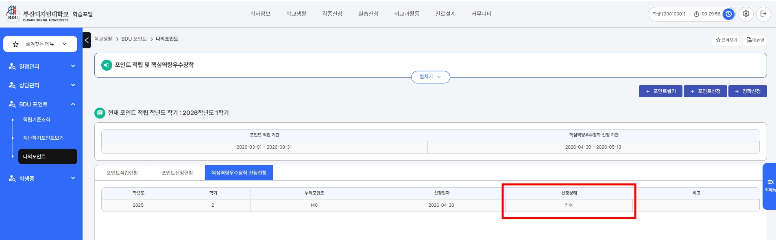Image resolution: width=776 pixels, height=240 pixels.
Task: Click BDU 포인트 breadcrumb link
Action: coord(134,39)
